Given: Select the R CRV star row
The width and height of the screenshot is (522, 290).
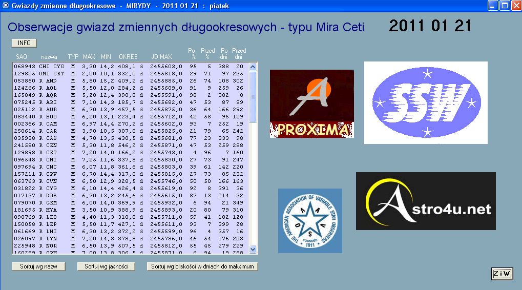Looking at the screenshot, I should coord(131,174).
